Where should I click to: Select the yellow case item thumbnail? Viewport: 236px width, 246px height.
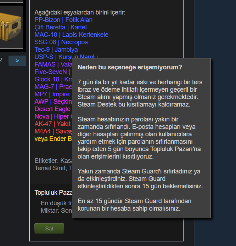pos(11,27)
